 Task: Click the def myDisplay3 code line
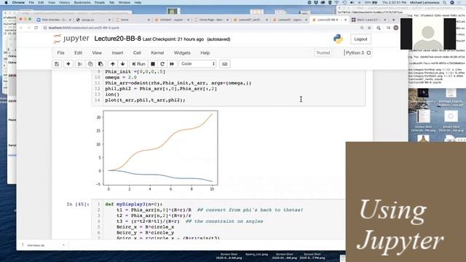pos(134,204)
